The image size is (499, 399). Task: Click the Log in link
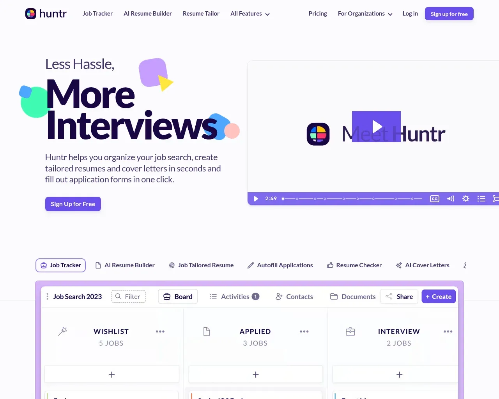click(410, 14)
